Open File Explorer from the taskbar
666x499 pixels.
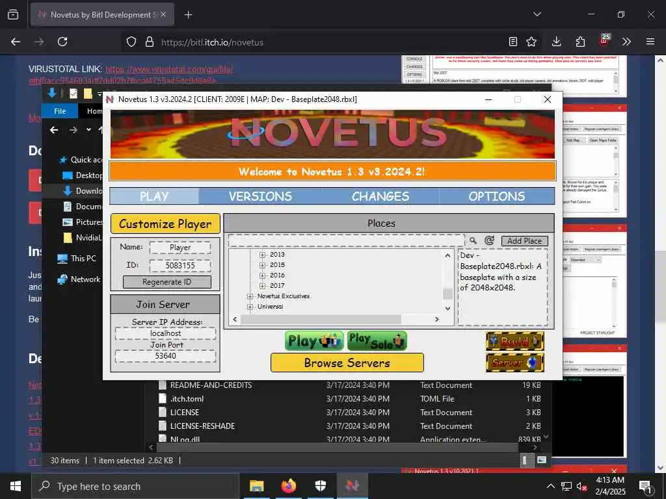[x=256, y=486]
